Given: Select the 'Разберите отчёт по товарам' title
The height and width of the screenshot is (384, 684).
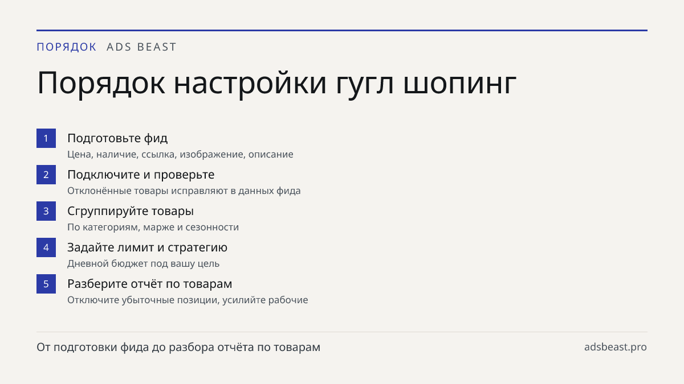Looking at the screenshot, I should click(149, 284).
